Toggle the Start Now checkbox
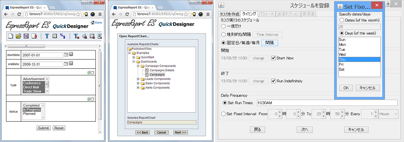 tap(274, 58)
